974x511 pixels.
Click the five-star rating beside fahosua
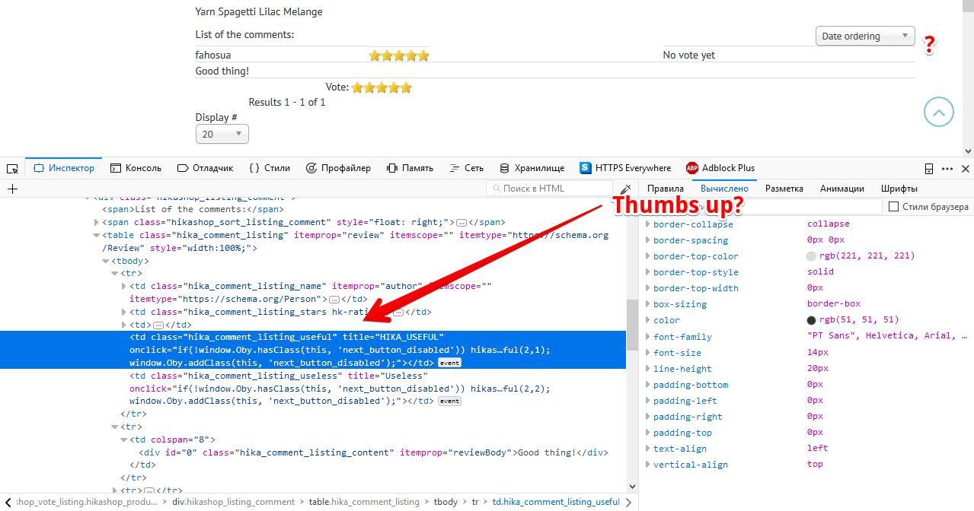[399, 56]
